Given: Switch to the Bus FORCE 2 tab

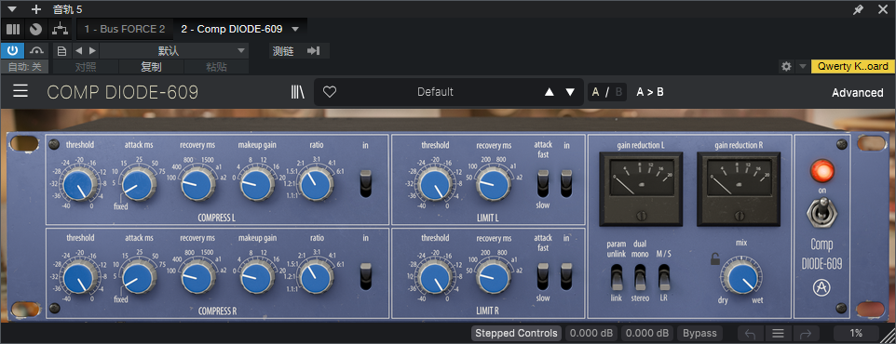Looking at the screenshot, I should (x=125, y=29).
